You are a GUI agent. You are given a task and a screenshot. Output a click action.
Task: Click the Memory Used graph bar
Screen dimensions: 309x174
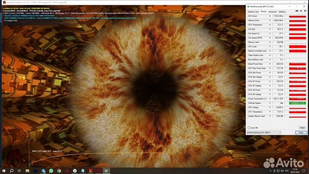(x=297, y=42)
